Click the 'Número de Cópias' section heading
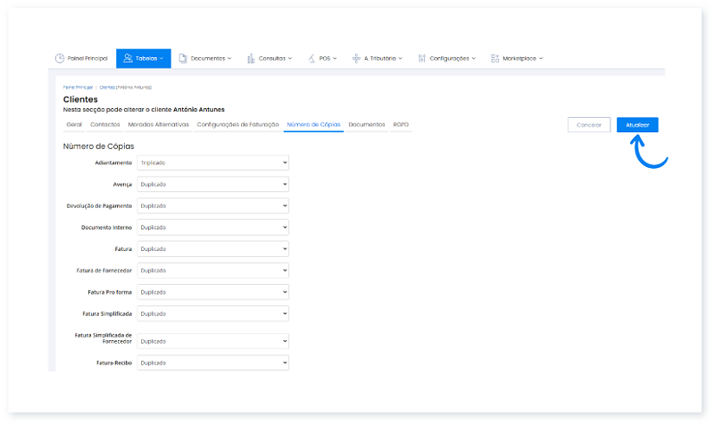Screen dimensions: 714x425 [99, 146]
